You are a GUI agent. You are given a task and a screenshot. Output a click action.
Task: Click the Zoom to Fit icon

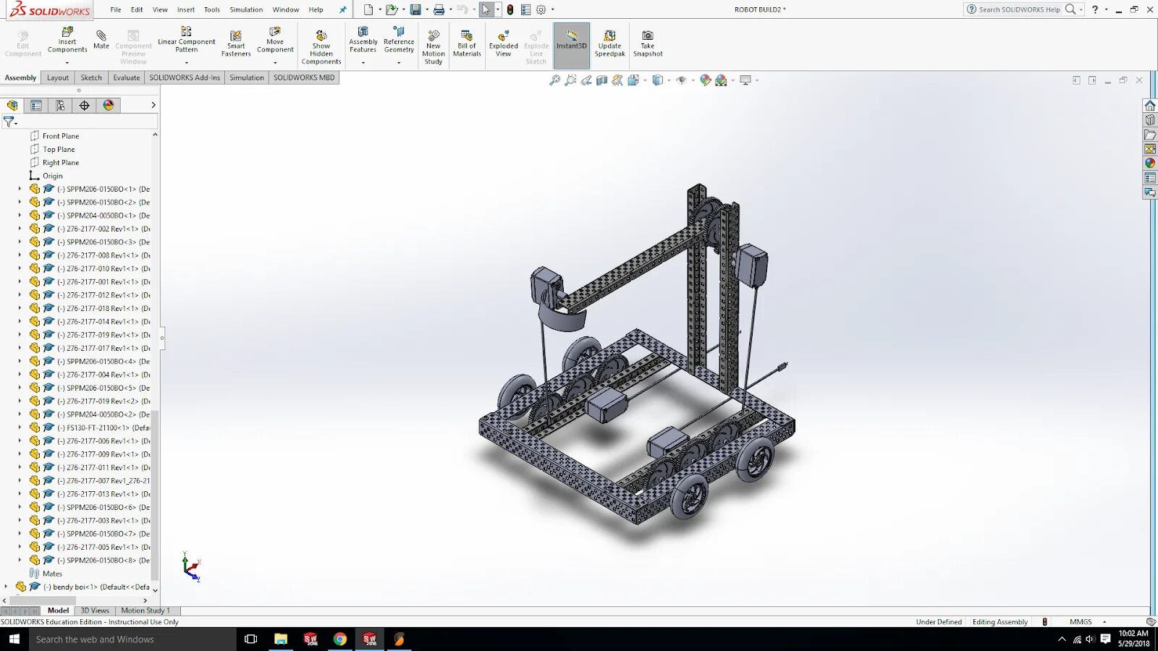[x=554, y=80]
